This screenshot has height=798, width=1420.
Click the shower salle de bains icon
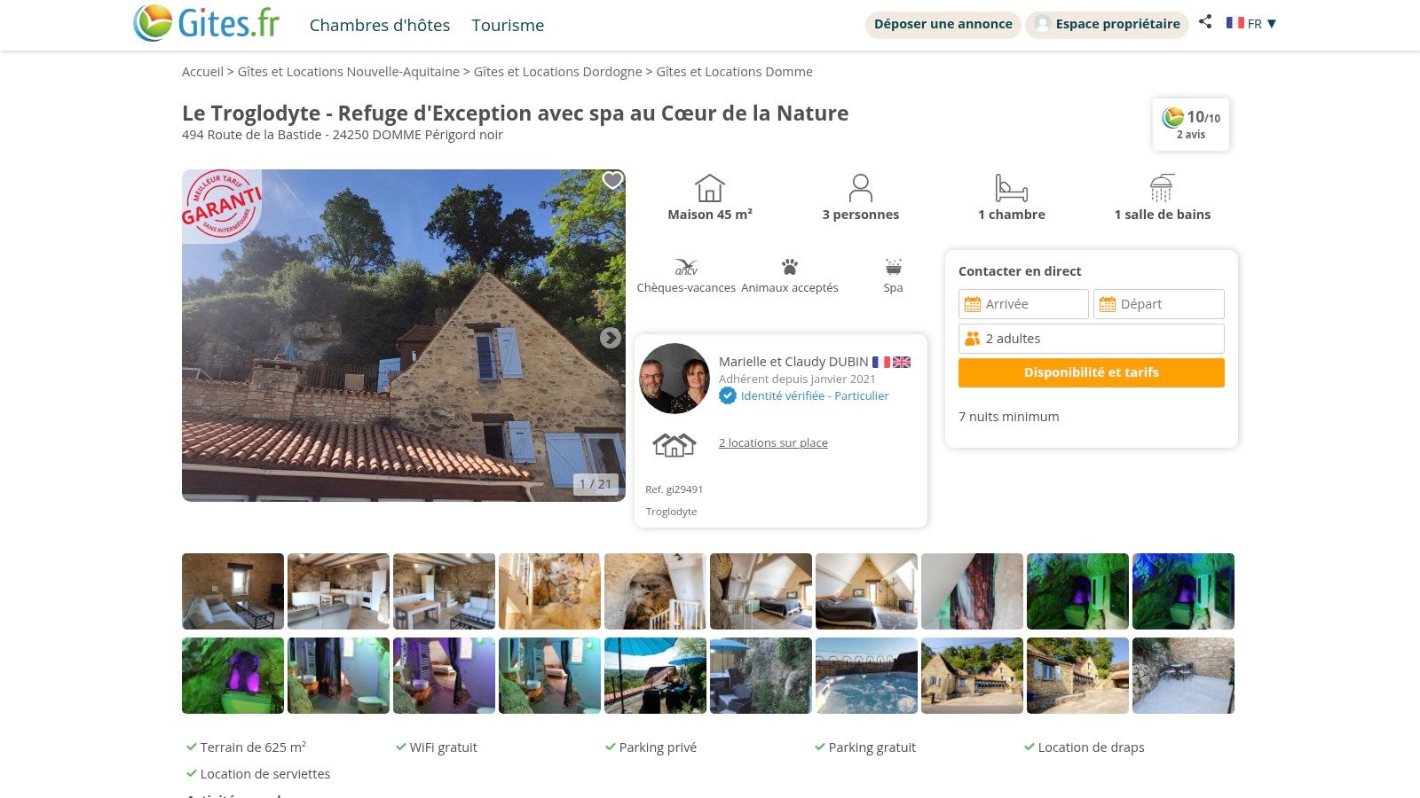click(x=1163, y=188)
